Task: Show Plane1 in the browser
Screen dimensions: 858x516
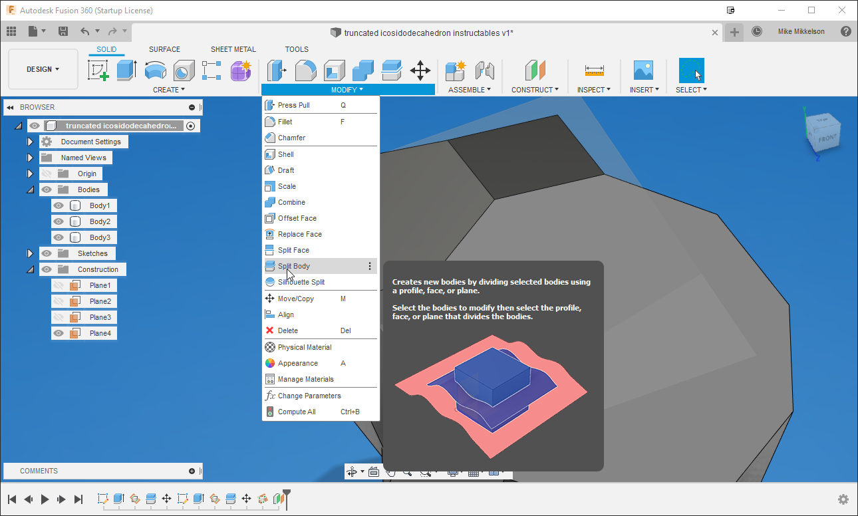Action: pyautogui.click(x=59, y=285)
